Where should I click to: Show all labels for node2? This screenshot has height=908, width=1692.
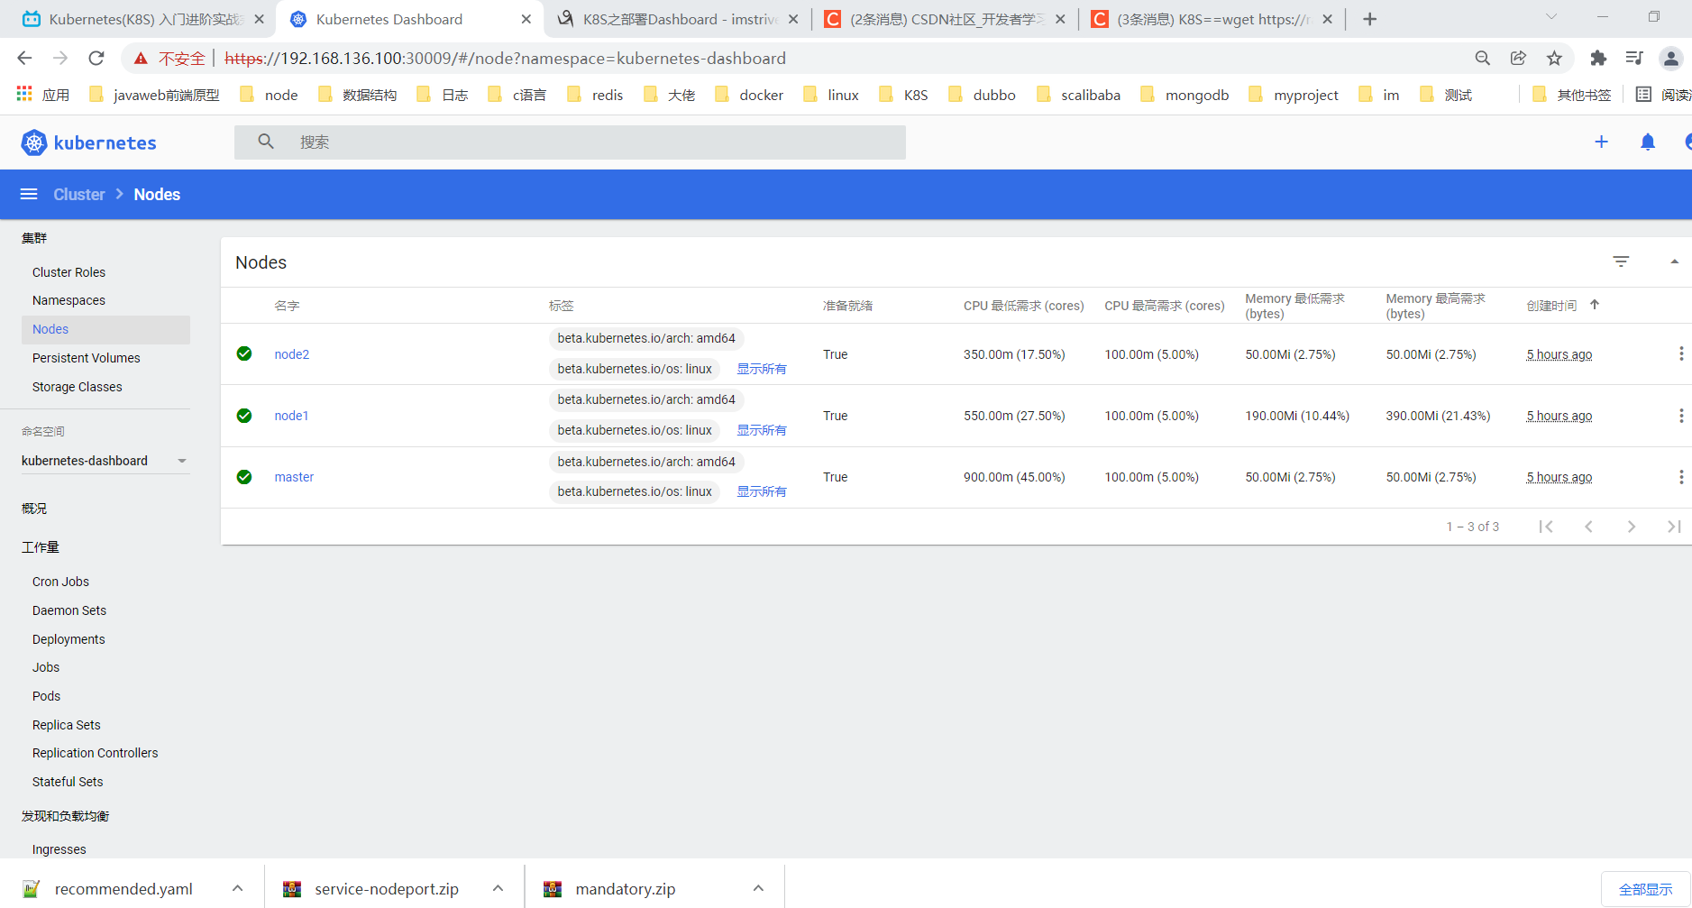point(762,369)
